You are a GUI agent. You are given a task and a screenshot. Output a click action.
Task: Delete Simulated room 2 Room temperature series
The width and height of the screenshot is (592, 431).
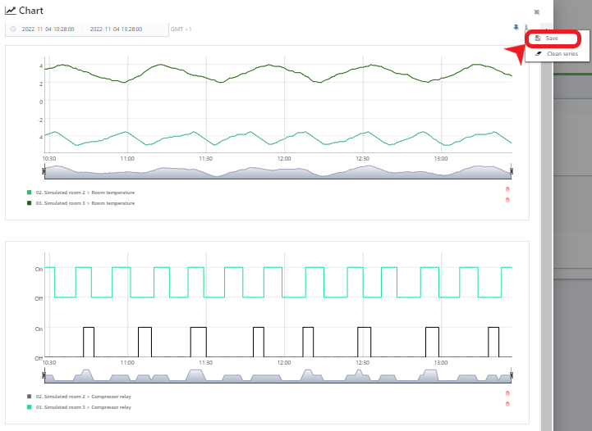pyautogui.click(x=507, y=189)
